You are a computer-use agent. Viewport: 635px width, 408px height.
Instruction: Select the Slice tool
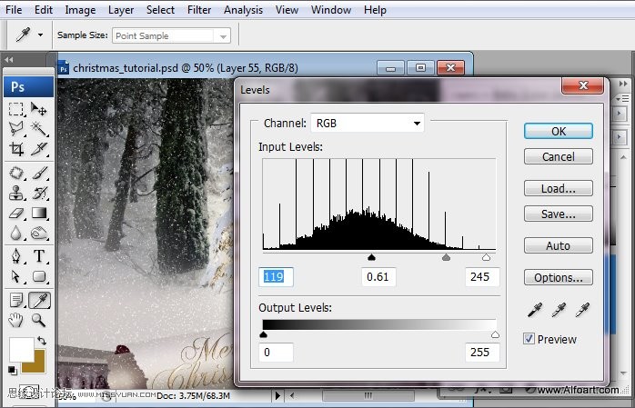[39, 149]
